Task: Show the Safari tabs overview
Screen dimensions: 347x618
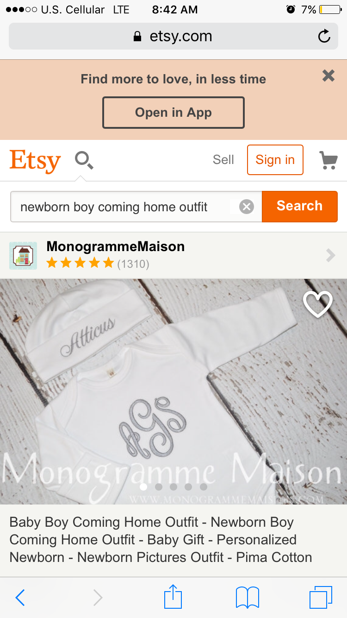Action: click(x=321, y=598)
